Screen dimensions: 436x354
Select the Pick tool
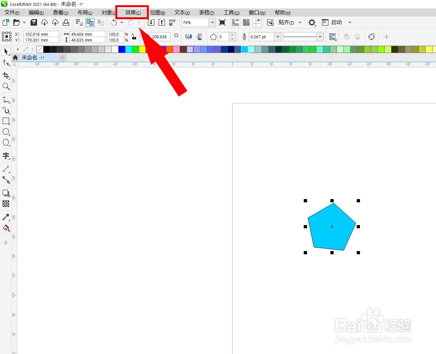6,52
